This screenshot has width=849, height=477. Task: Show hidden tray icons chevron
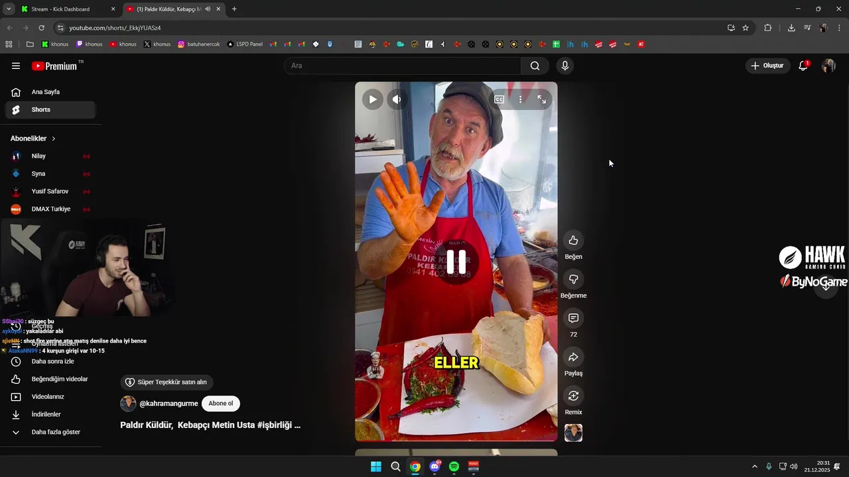754,466
